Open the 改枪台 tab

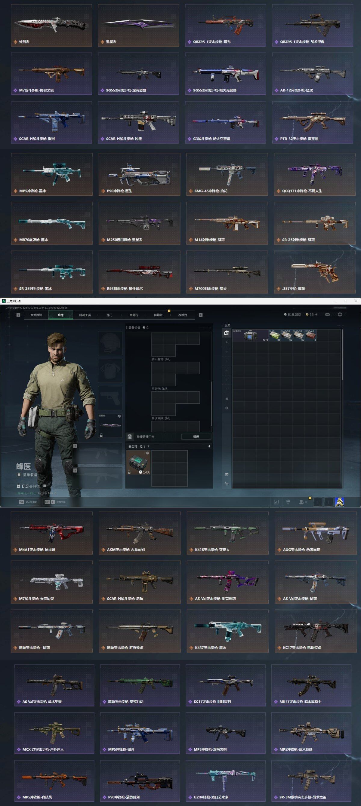click(183, 315)
